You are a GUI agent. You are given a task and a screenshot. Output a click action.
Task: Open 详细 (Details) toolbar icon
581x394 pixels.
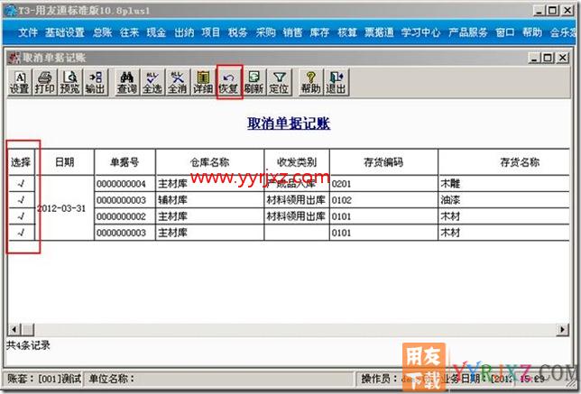click(203, 82)
